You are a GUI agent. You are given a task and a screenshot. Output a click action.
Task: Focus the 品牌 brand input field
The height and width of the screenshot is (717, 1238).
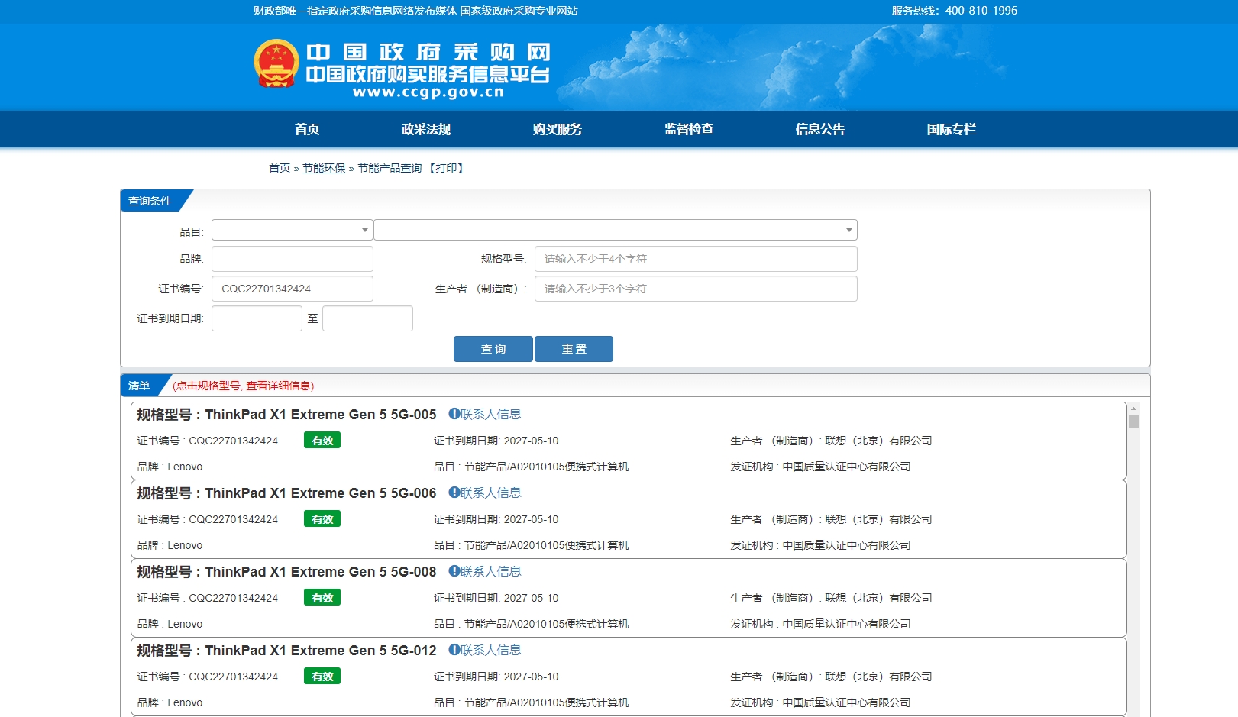tap(293, 259)
